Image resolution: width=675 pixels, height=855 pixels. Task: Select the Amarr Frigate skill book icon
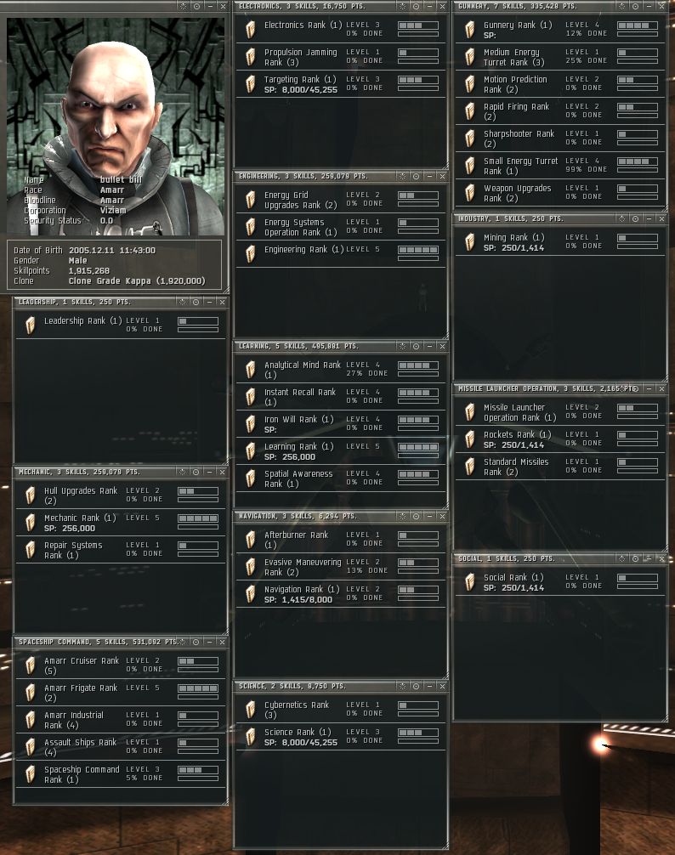coord(30,693)
